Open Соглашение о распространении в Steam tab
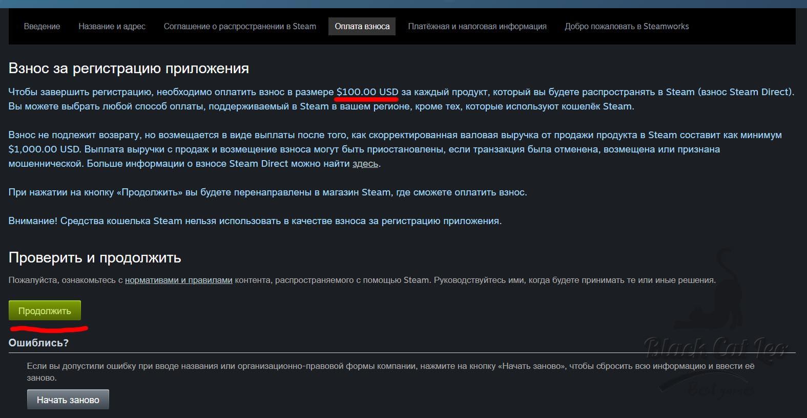 pyautogui.click(x=240, y=26)
